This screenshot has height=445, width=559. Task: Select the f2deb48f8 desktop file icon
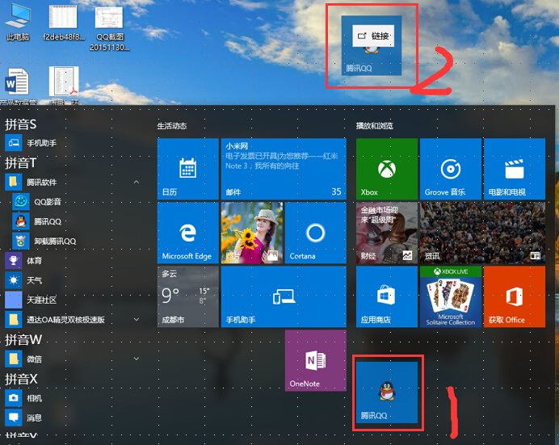(x=64, y=21)
